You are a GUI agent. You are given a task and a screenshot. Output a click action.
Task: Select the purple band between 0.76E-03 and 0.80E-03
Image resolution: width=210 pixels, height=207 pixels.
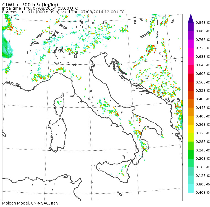point(191,35)
